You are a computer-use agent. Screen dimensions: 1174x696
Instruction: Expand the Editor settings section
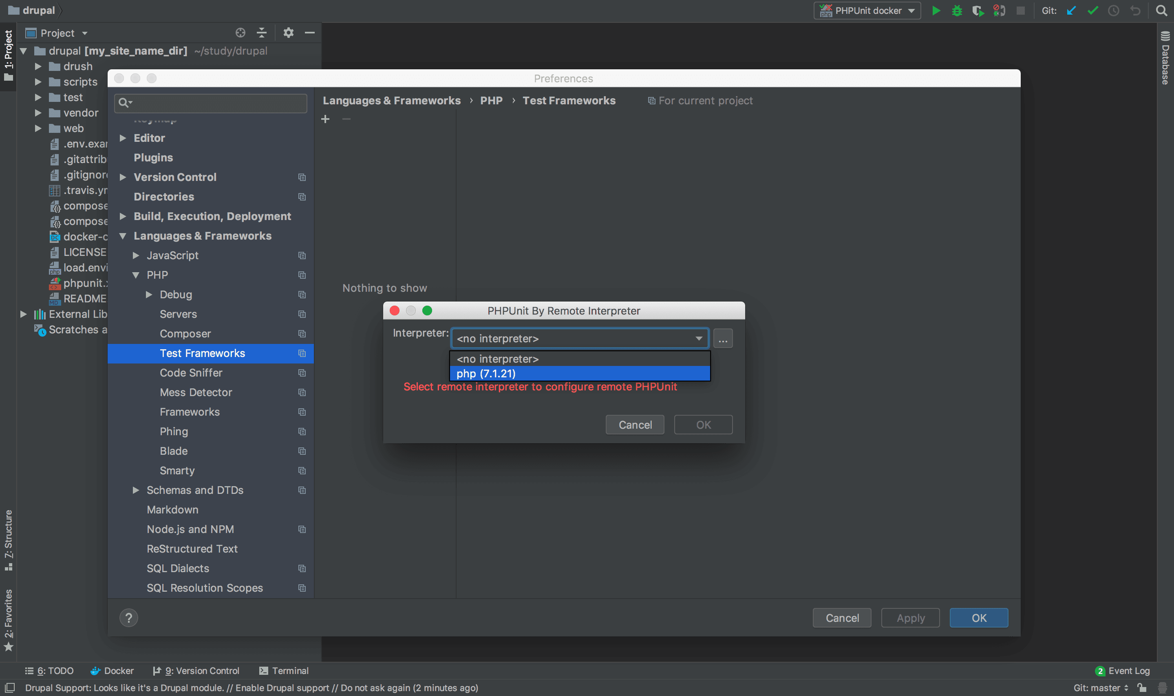123,138
